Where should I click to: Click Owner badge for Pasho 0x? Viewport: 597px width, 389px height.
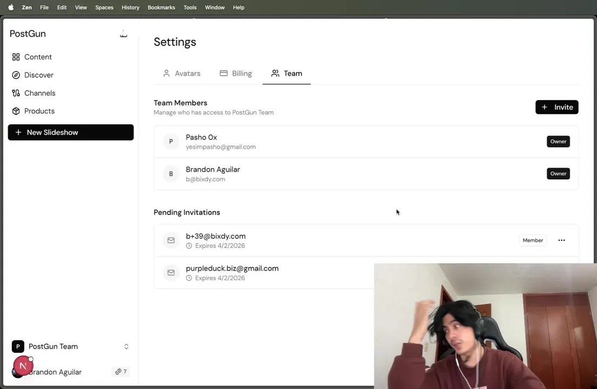click(x=558, y=141)
